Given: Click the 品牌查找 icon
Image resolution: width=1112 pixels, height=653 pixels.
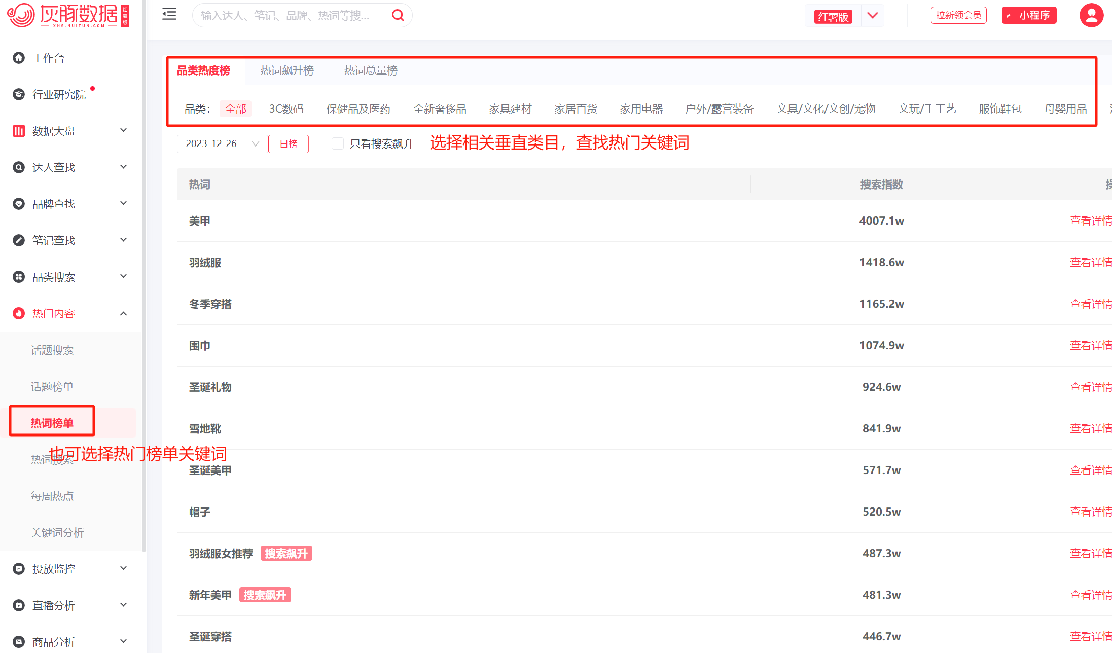Looking at the screenshot, I should [x=19, y=204].
